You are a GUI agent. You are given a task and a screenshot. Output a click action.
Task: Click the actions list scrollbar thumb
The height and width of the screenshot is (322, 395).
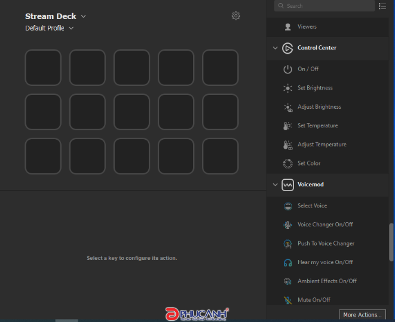391,242
